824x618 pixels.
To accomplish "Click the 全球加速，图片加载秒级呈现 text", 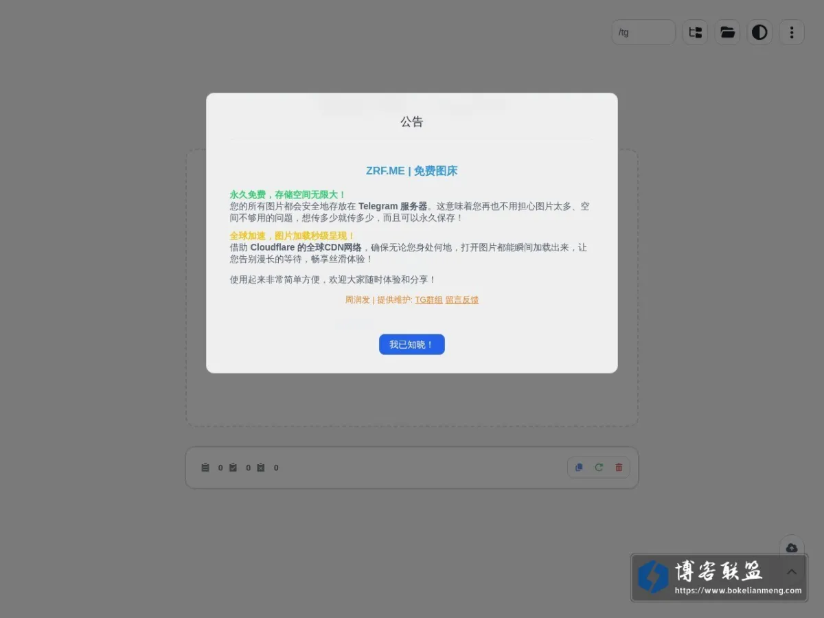I will [x=292, y=236].
